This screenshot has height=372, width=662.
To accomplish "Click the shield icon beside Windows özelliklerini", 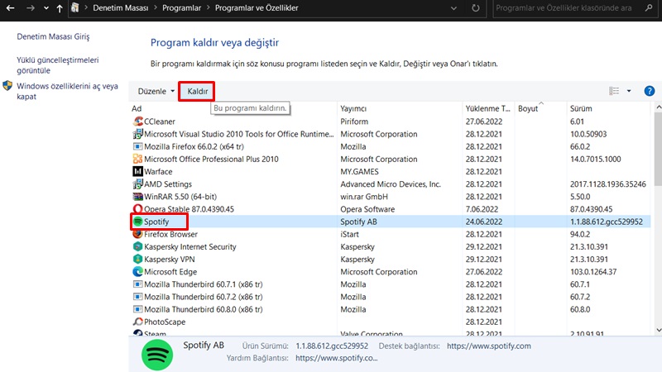I will pyautogui.click(x=7, y=86).
